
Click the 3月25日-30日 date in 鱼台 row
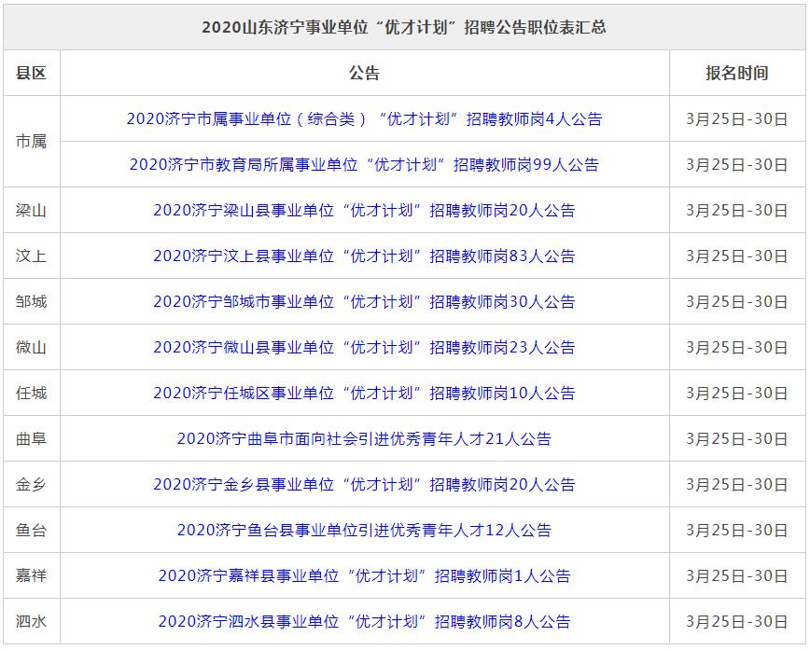737,531
